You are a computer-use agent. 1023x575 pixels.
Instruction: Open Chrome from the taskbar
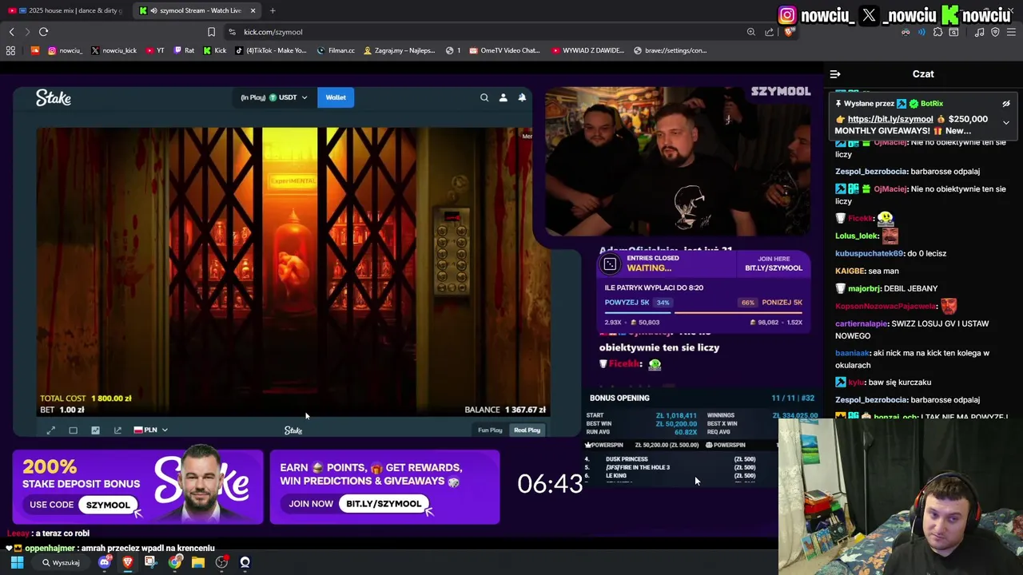click(x=174, y=562)
